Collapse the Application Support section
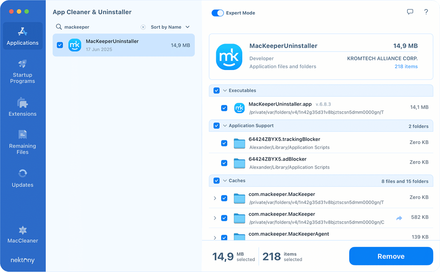This screenshot has width=440, height=272. 225,125
